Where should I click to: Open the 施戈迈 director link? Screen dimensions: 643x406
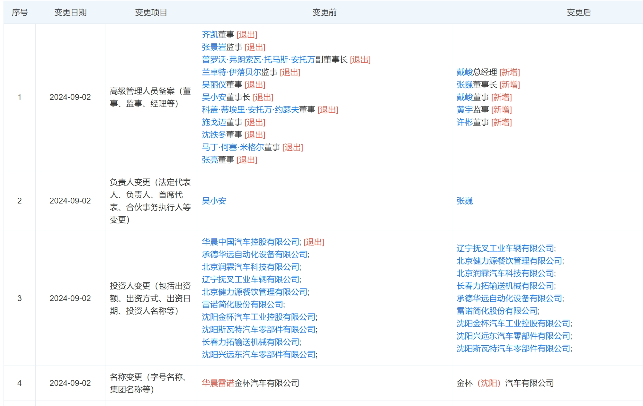(214, 122)
